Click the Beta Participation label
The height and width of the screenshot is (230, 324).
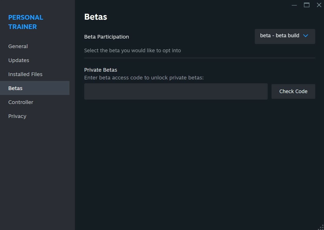[106, 37]
